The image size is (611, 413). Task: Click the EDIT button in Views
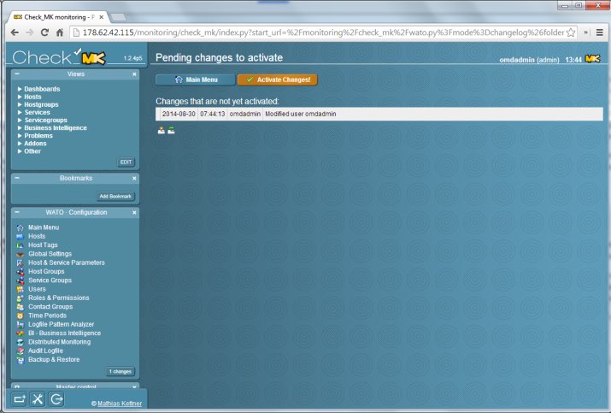tap(126, 162)
